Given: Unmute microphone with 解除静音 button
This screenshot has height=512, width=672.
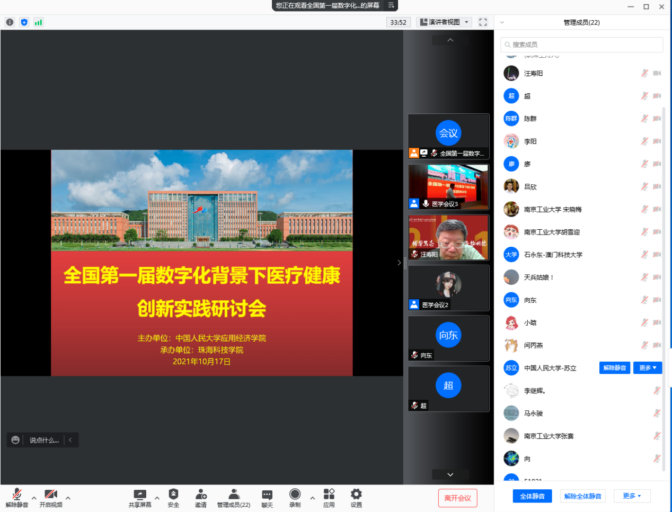Looking at the screenshot, I should (x=17, y=495).
